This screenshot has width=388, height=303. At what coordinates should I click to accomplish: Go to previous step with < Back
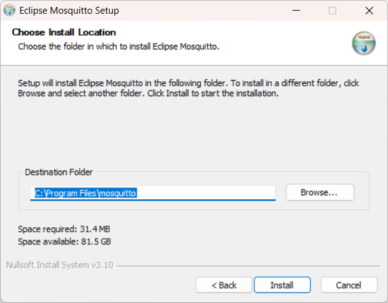(x=224, y=285)
